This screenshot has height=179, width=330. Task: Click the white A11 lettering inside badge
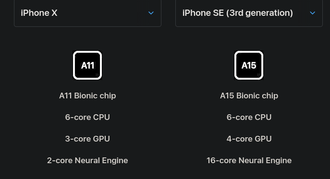(87, 65)
